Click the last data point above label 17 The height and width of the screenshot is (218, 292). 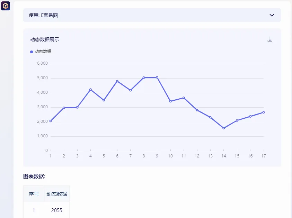[x=263, y=112]
